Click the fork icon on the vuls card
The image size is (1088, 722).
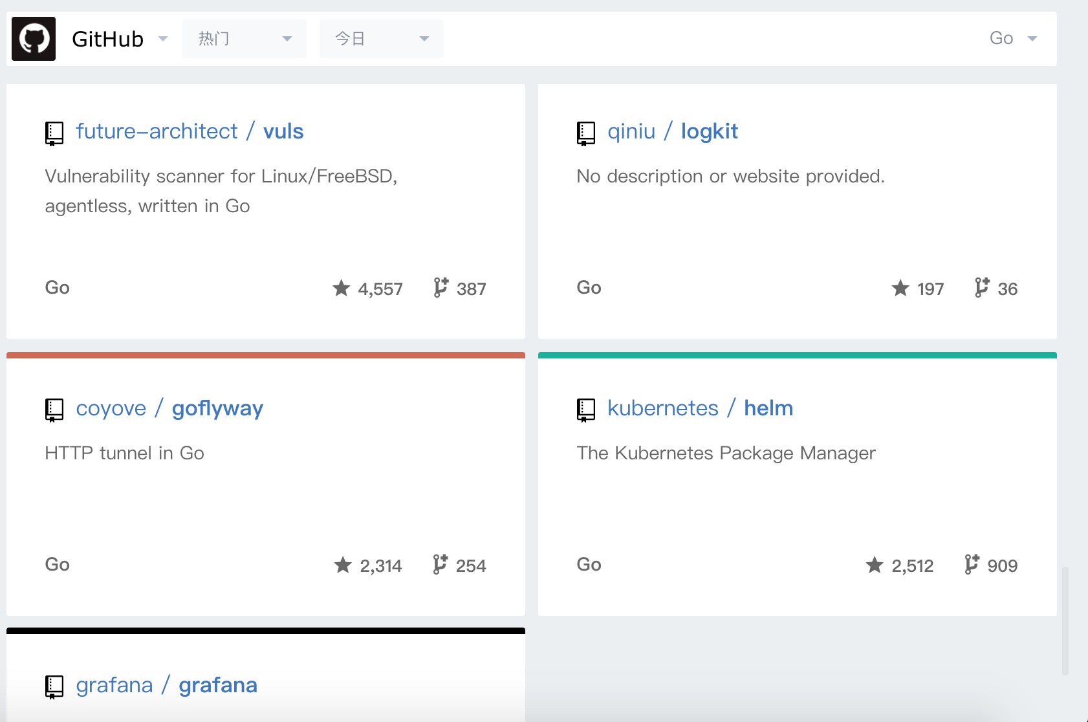(x=441, y=287)
